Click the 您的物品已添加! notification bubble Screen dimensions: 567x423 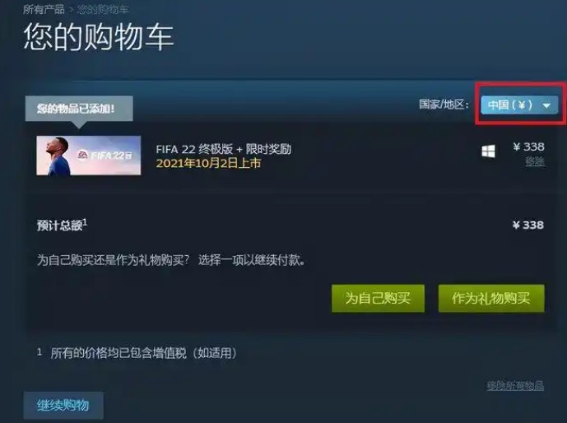pyautogui.click(x=79, y=109)
